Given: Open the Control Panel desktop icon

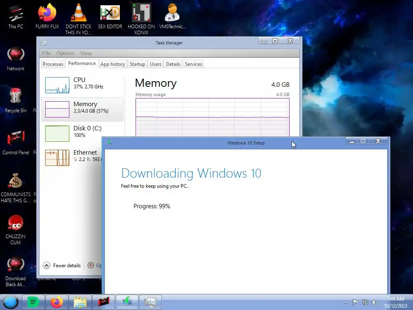Looking at the screenshot, I should [x=16, y=142].
